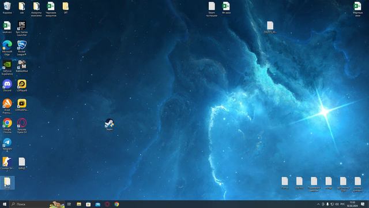The width and height of the screenshot is (369, 208).
Task: Launch BakkesMod
Action: point(22,66)
